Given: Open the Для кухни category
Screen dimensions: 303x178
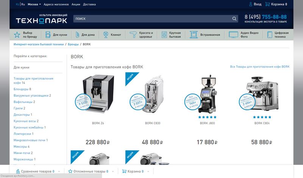Looking at the screenshot, I should pos(60,35).
